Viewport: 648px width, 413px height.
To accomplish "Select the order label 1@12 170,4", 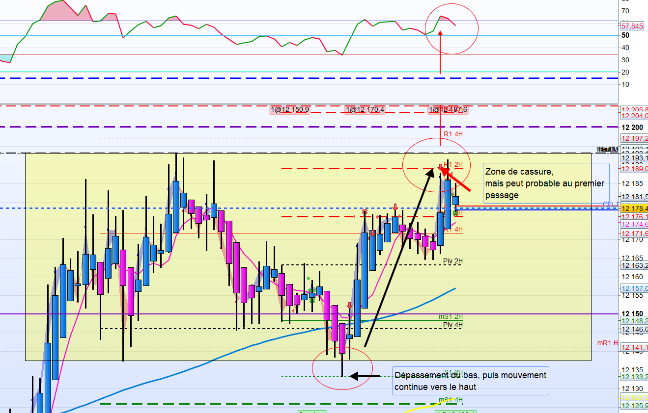I will pyautogui.click(x=365, y=110).
